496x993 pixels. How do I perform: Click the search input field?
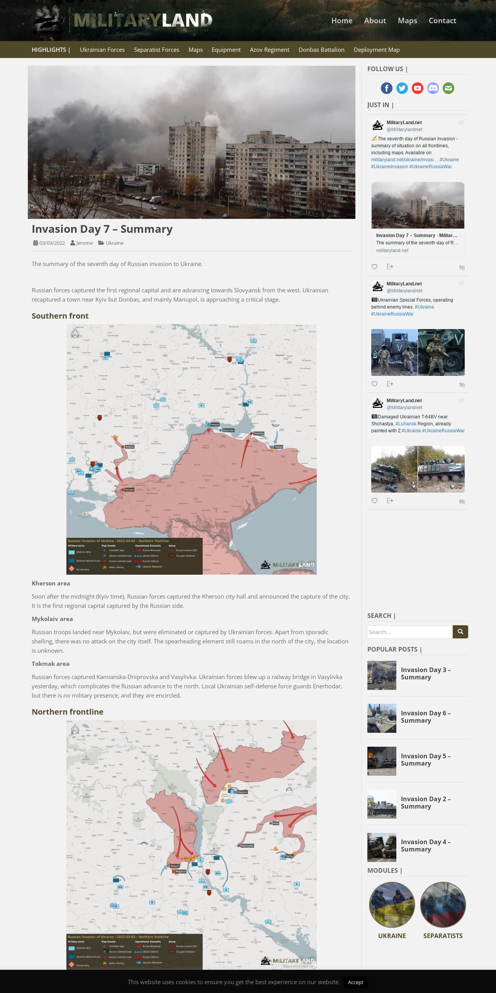pyautogui.click(x=410, y=632)
